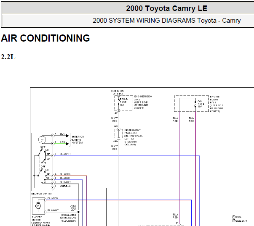Click the '2000 Toyota Camry LE' title
The height and width of the screenshot is (226, 254).
(x=166, y=8)
